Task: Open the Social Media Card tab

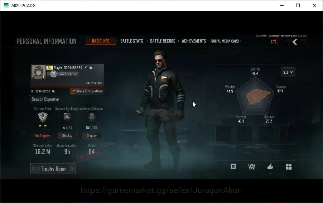Action: [x=225, y=41]
